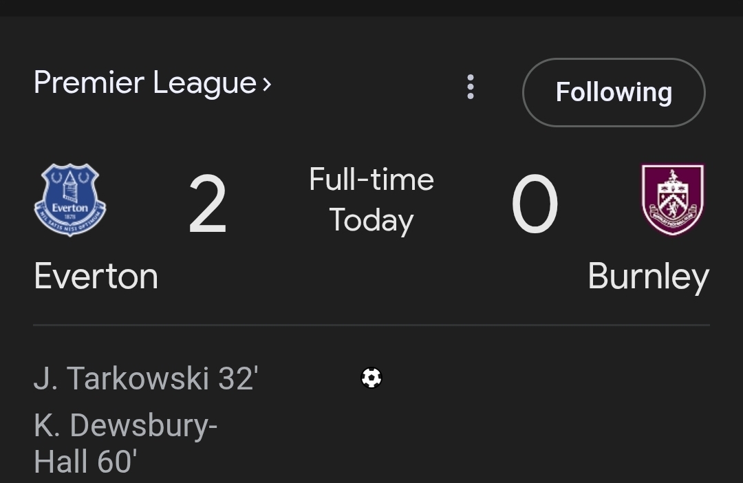Open the Premier League competition link
Image resolution: width=743 pixels, height=483 pixels.
(144, 83)
